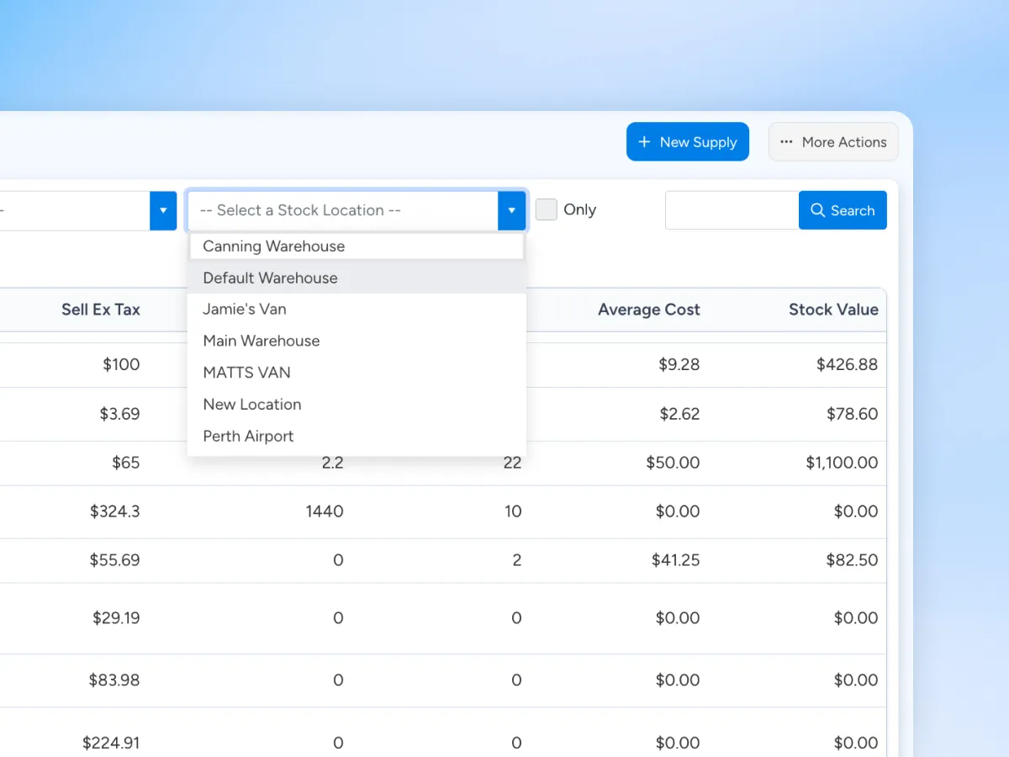
Task: Click the 1440 quantity cell
Action: pos(325,511)
